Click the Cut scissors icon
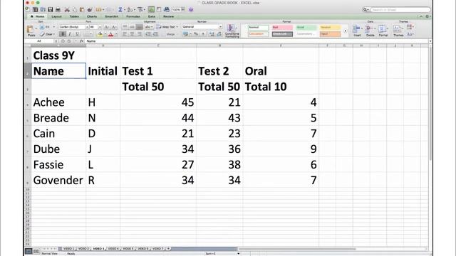Screen dimensions: 456x256 [67, 9]
